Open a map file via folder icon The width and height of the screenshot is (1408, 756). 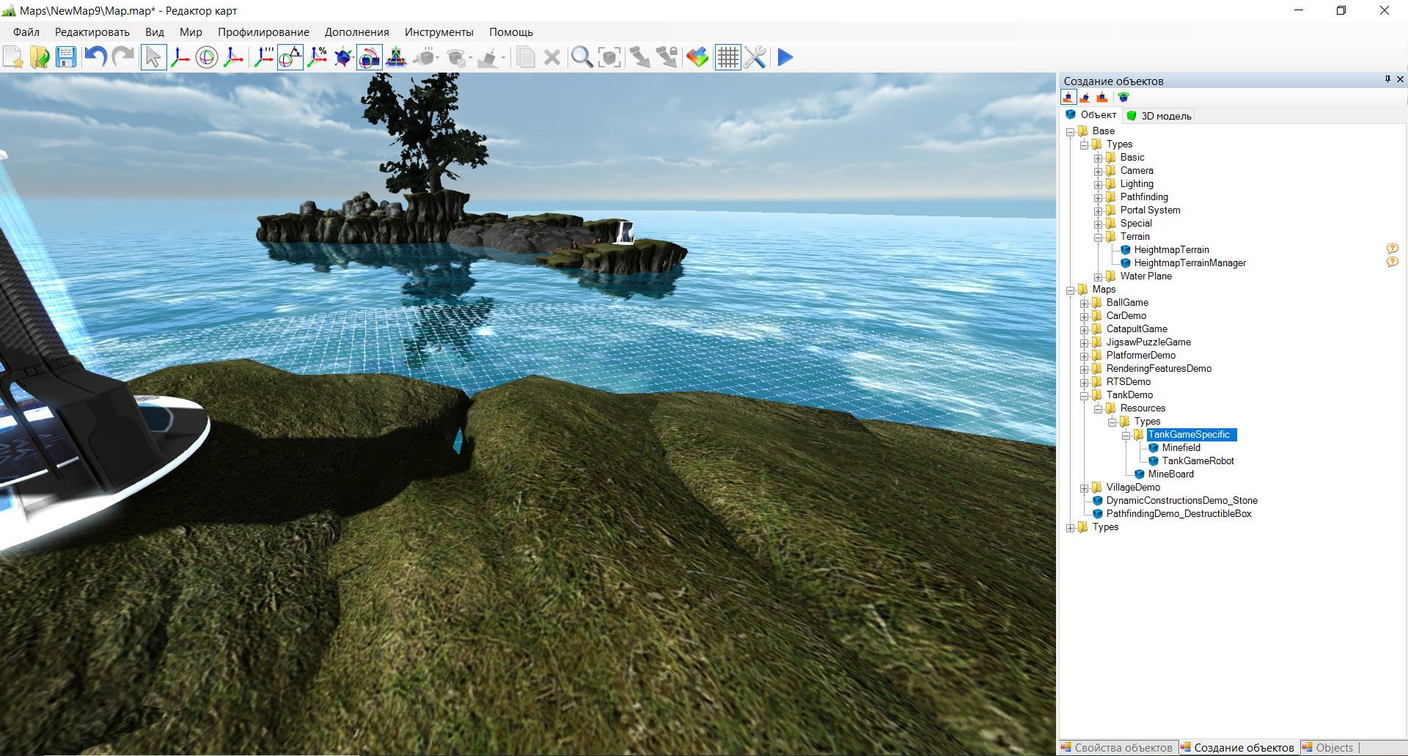coord(40,57)
